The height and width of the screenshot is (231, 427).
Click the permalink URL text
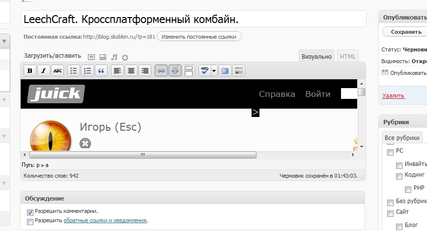pyautogui.click(x=119, y=37)
